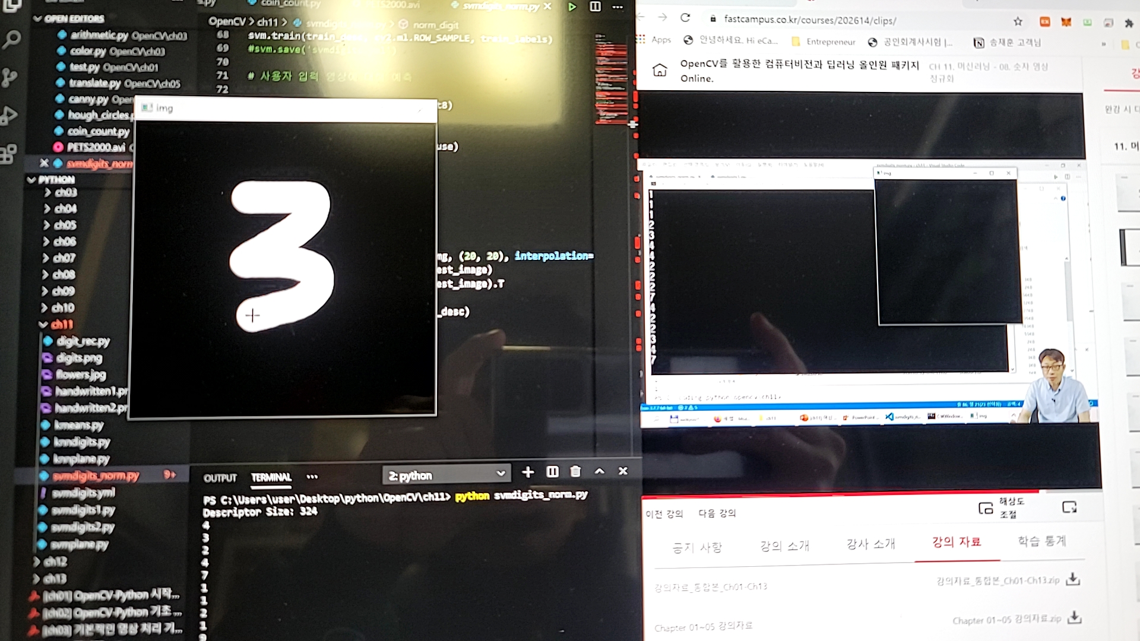Run Python file with play icon
The width and height of the screenshot is (1140, 641).
tap(572, 7)
